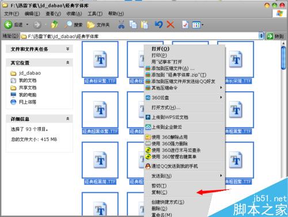Click the green Go arrow button

click(x=270, y=36)
